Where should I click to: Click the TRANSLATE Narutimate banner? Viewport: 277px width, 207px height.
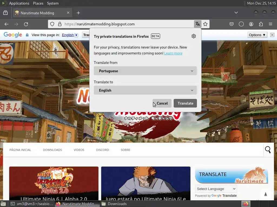point(232,175)
